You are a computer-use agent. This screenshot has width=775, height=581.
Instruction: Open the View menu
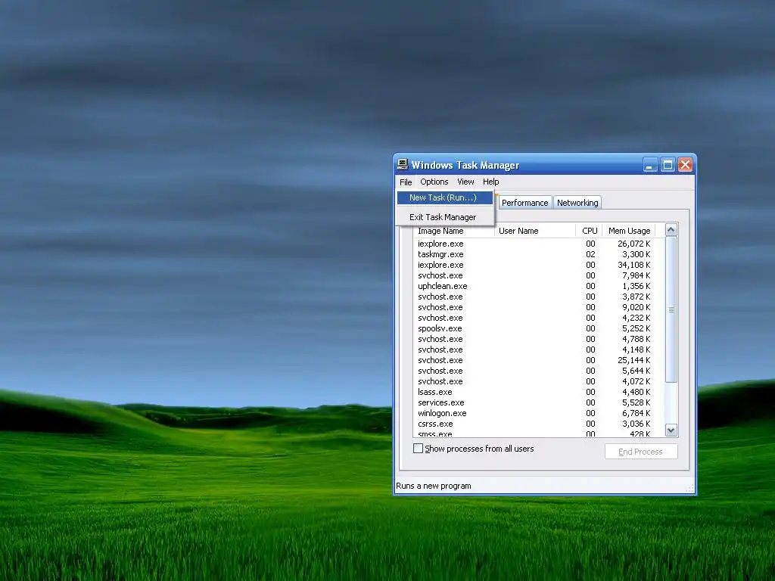click(465, 182)
